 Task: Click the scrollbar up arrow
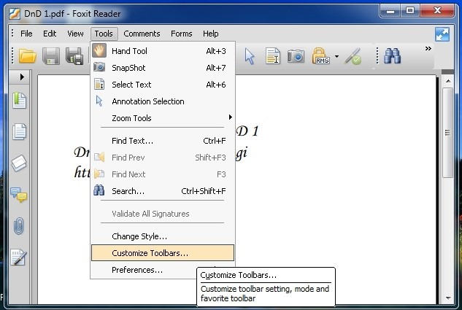(x=448, y=81)
